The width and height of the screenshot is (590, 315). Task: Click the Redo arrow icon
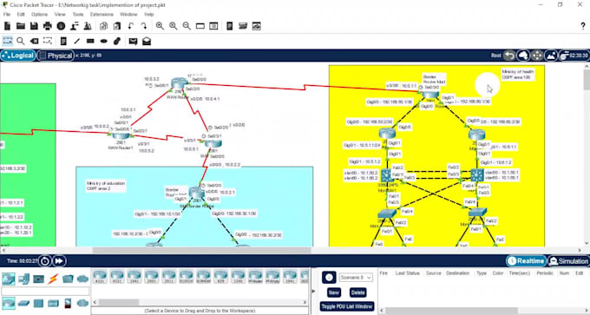(x=144, y=26)
